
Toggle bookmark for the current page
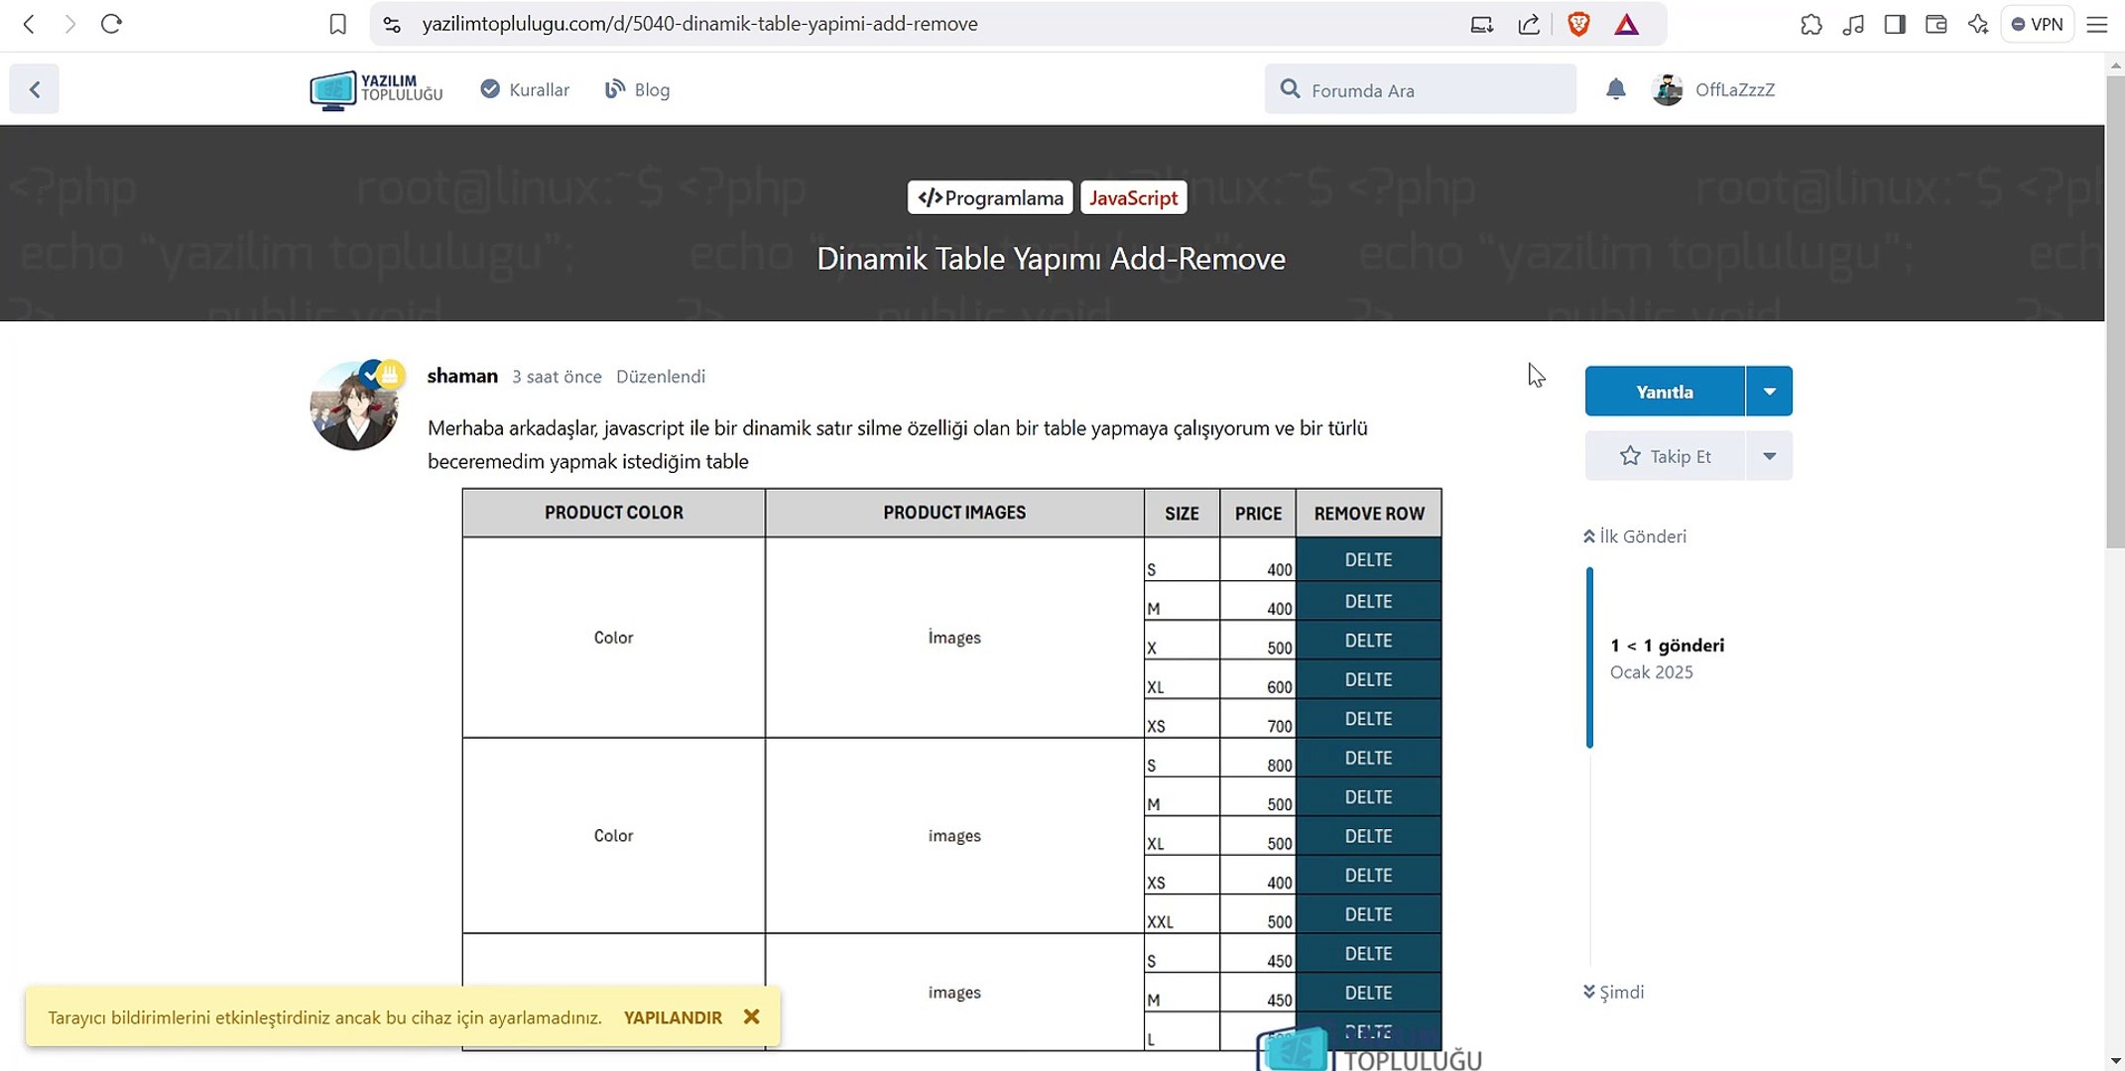click(337, 24)
